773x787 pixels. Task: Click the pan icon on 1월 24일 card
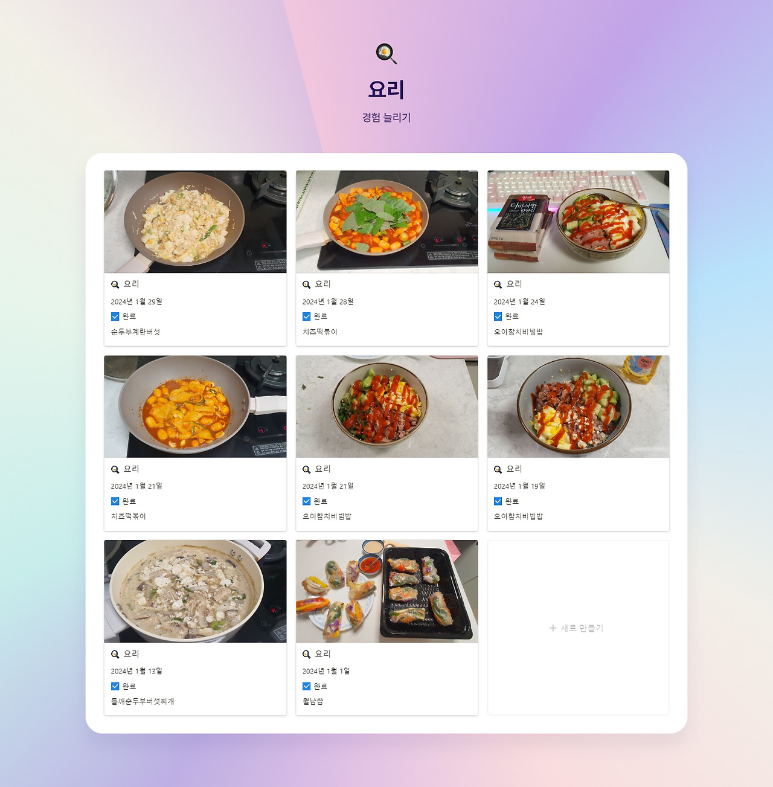click(x=498, y=284)
